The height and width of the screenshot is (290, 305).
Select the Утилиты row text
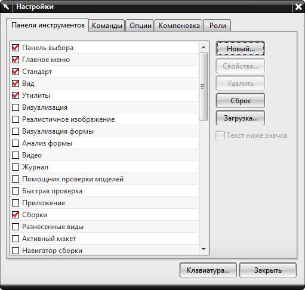(x=36, y=95)
